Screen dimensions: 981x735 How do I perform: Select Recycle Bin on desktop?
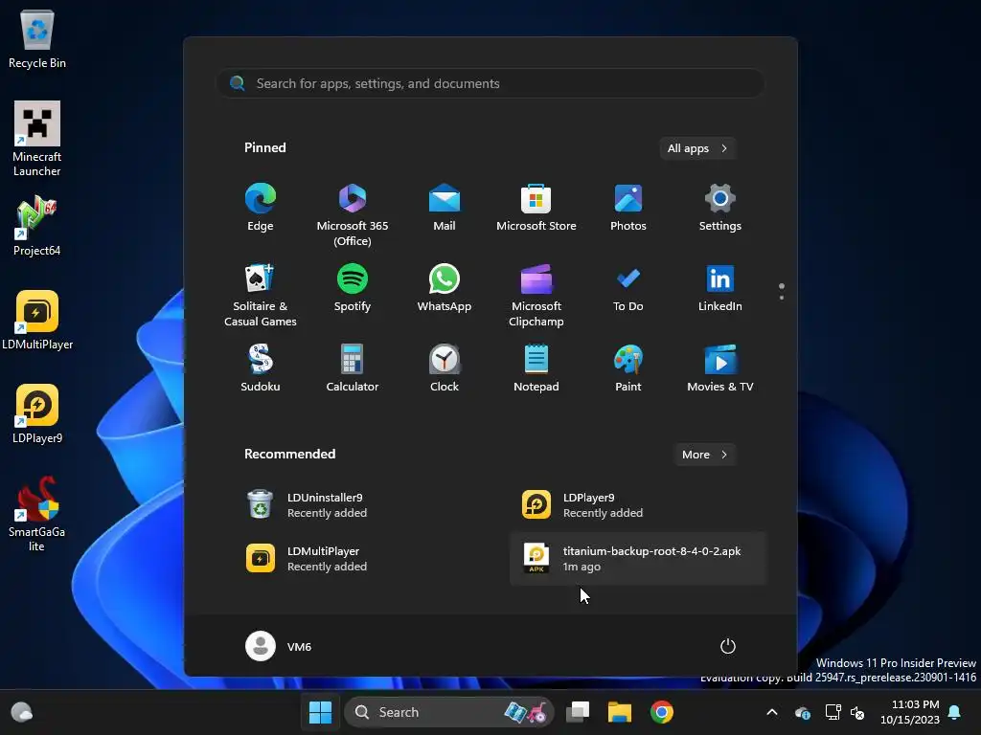click(x=37, y=40)
